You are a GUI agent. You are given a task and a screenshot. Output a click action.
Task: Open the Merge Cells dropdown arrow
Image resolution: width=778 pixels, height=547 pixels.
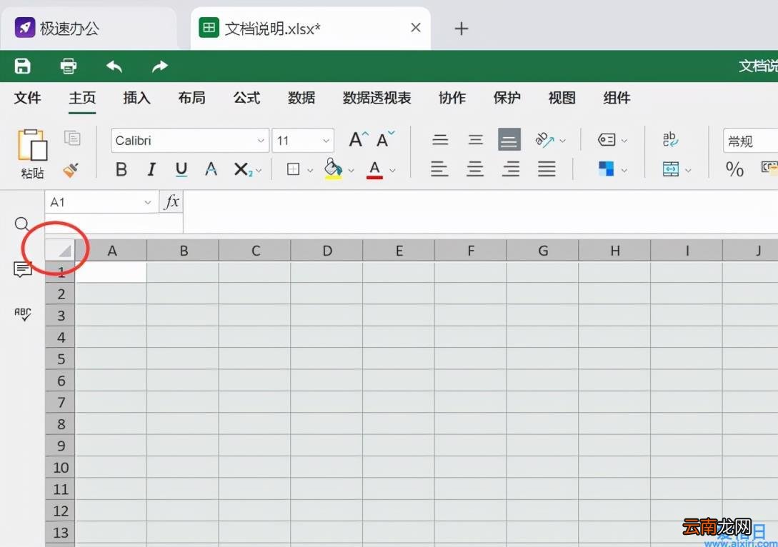click(688, 171)
